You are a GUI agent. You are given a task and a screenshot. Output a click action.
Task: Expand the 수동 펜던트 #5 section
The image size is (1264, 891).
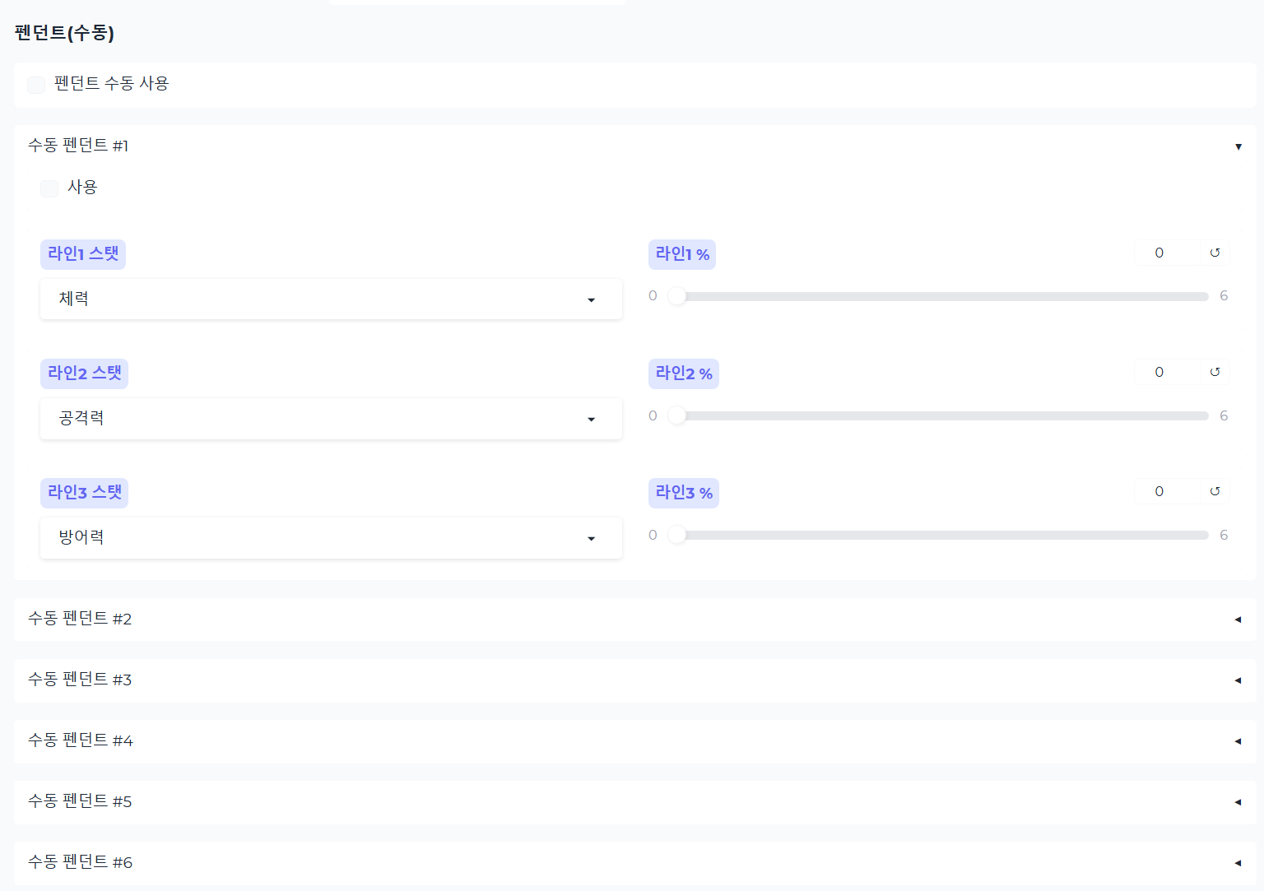1238,802
